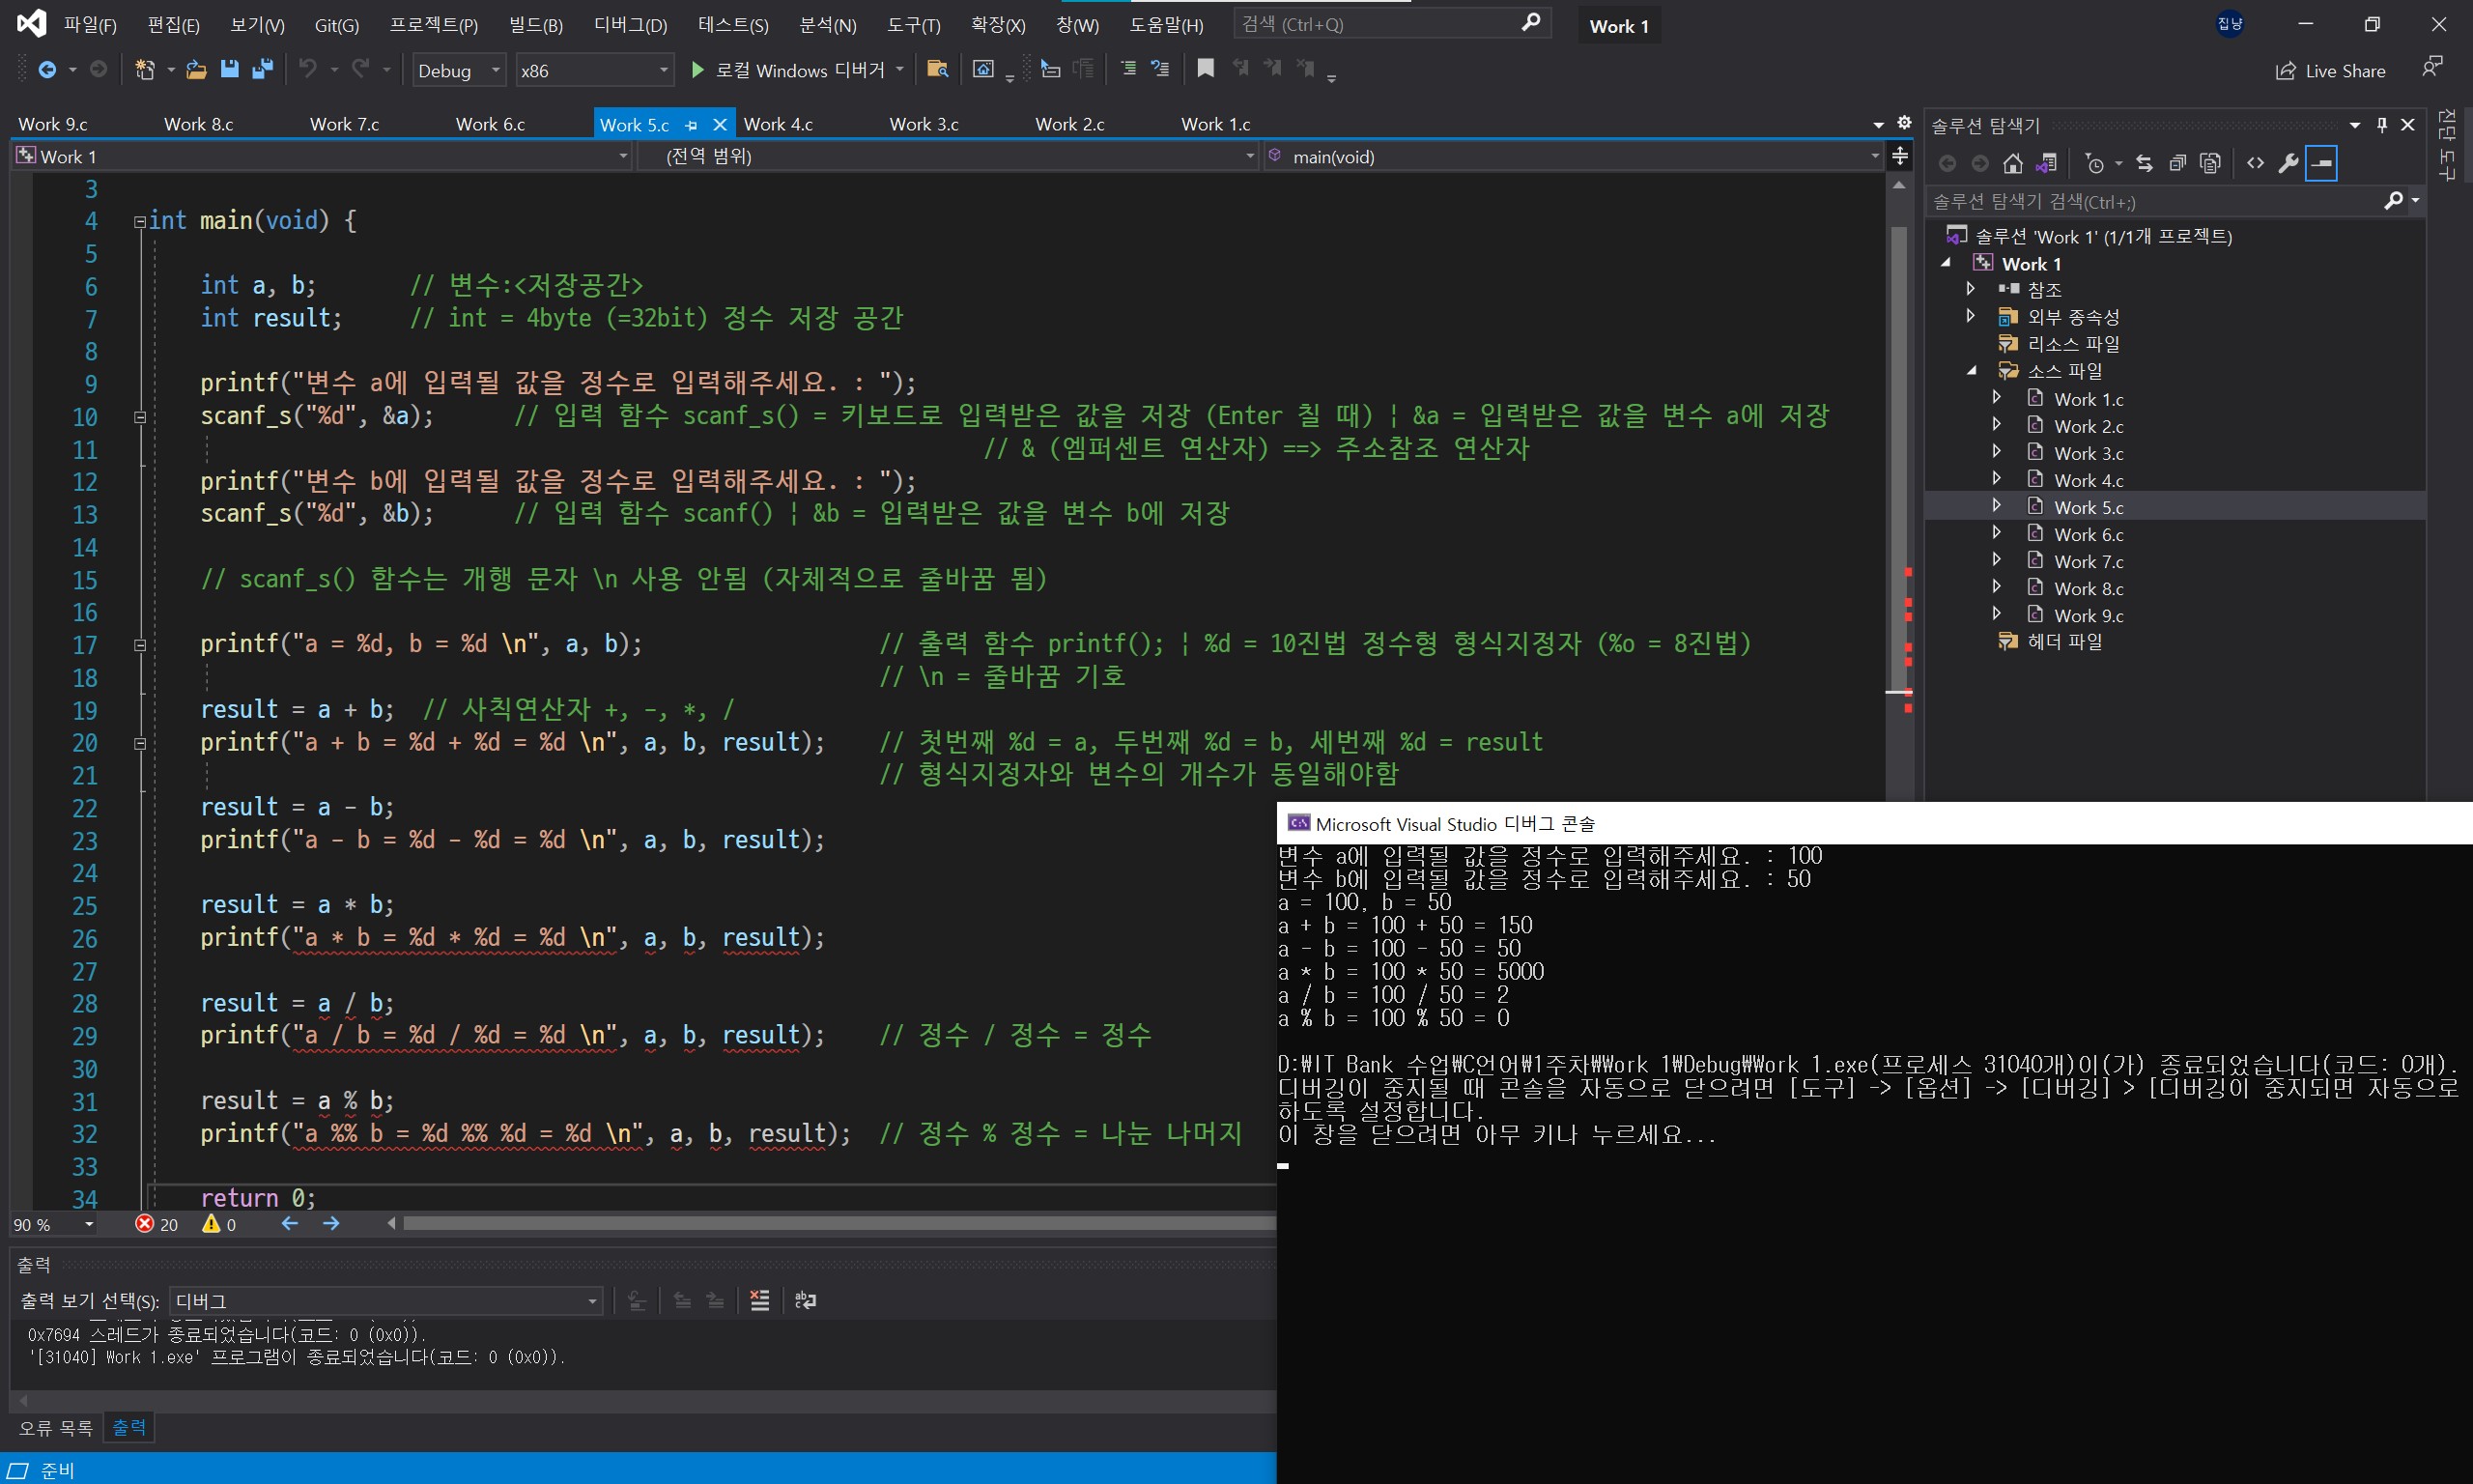Switch to the Work 3.c tab

coord(924,125)
